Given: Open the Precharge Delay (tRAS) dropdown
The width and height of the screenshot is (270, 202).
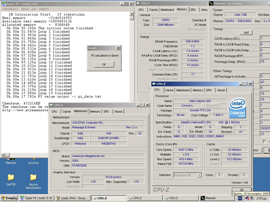Looking at the screenshot, I should [265, 61].
